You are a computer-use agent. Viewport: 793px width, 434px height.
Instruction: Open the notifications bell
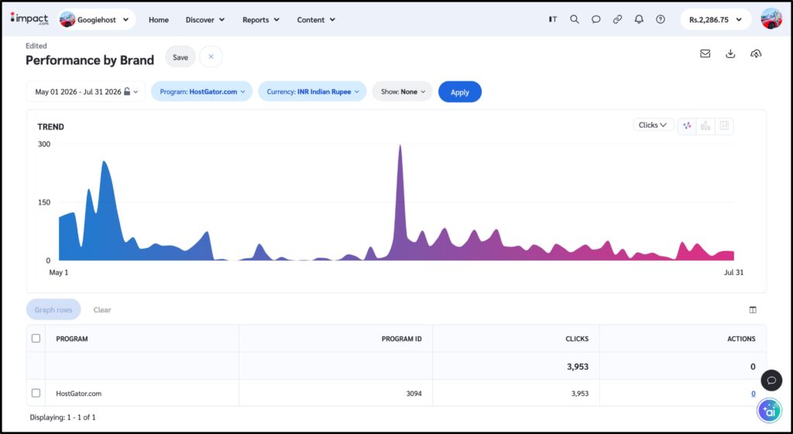click(639, 19)
